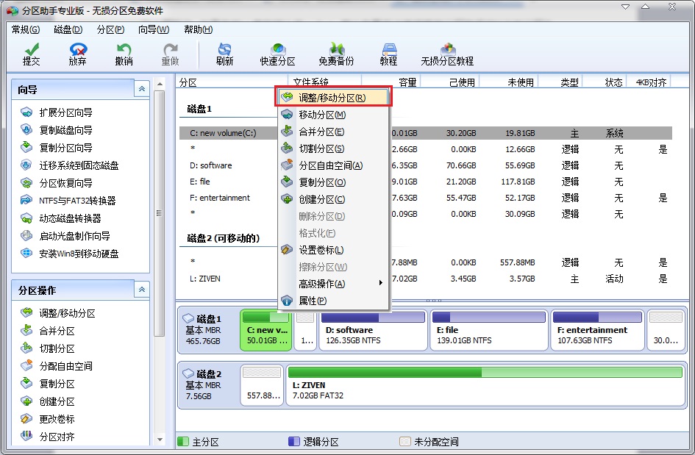Viewport: 695px width, 455px height.
Task: Open the 磁盘(D) menu
Action: click(68, 29)
